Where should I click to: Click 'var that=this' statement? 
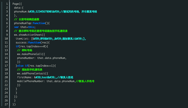[25, 27]
